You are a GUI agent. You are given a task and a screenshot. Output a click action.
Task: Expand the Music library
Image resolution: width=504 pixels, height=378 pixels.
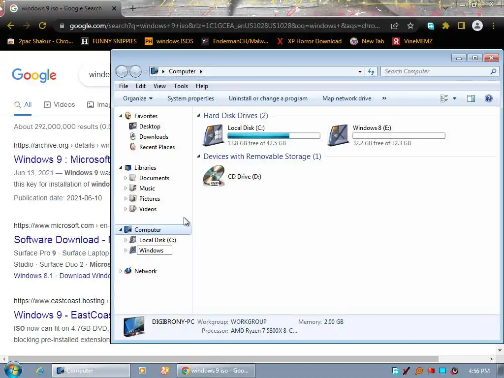tap(126, 188)
